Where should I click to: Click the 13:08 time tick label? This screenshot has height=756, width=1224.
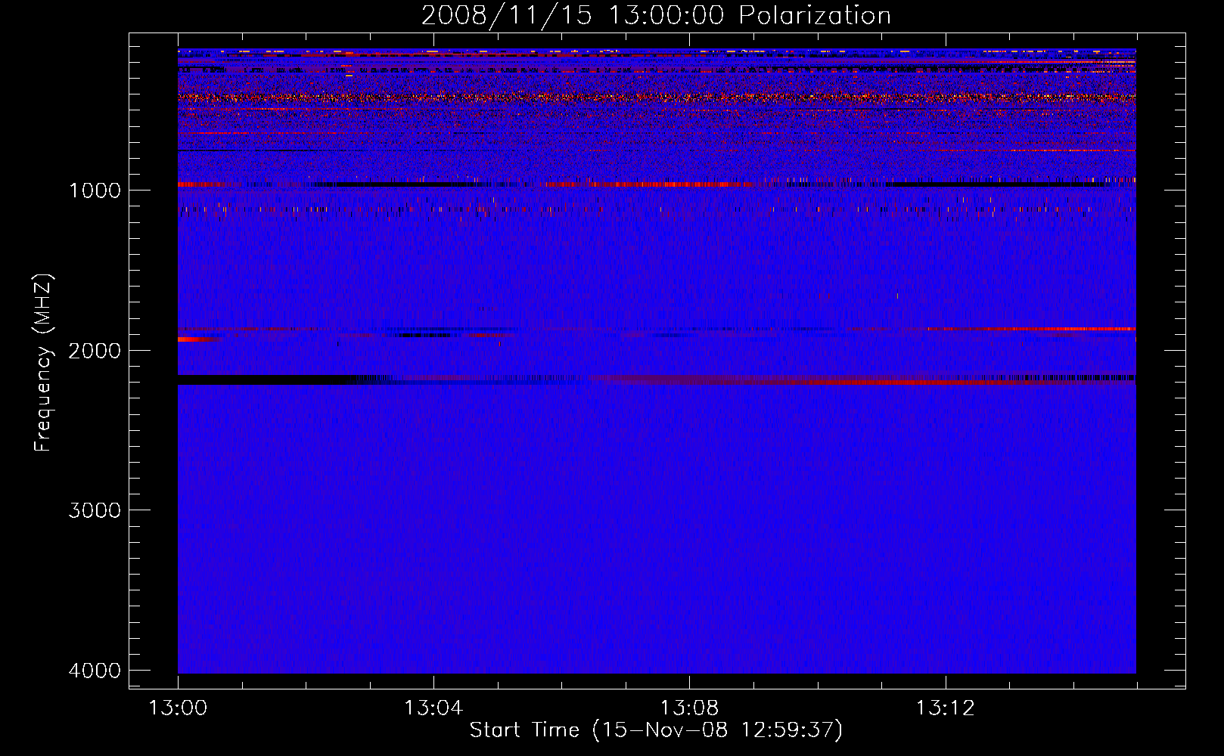[x=689, y=708]
